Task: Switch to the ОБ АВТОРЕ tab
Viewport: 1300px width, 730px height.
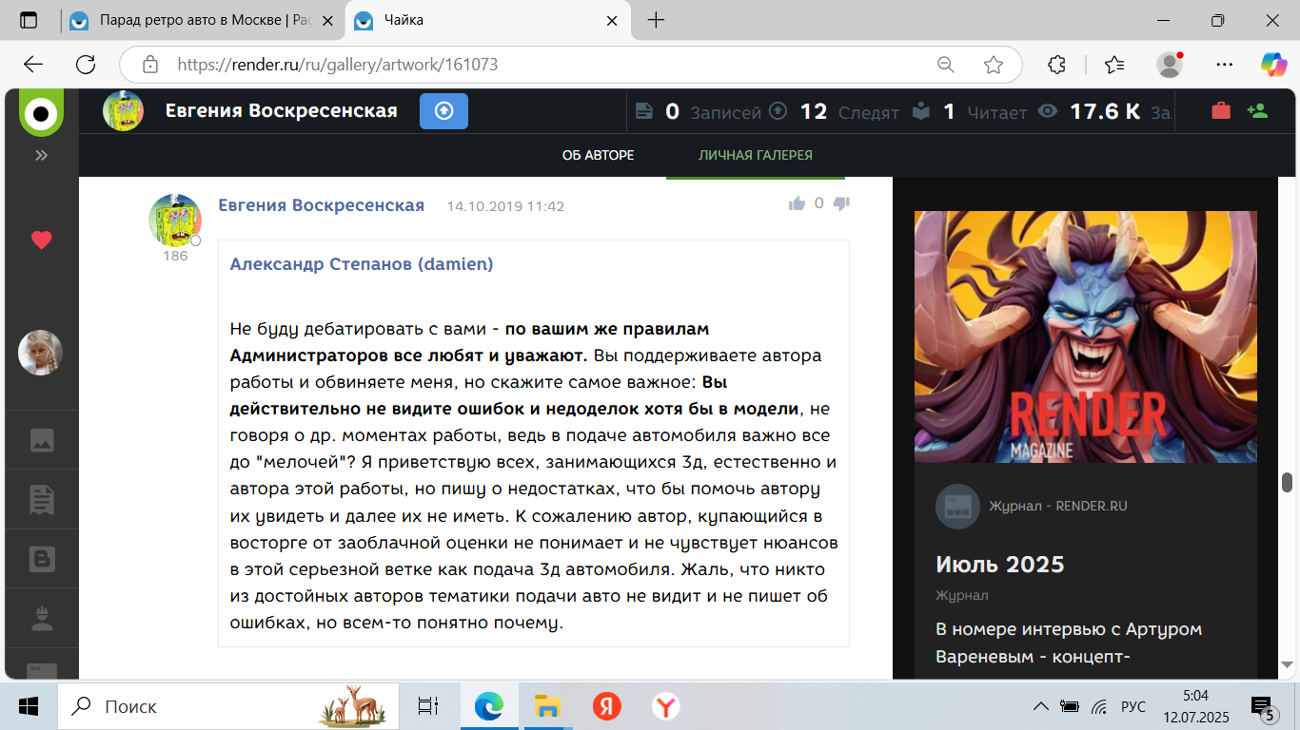Action: [598, 155]
